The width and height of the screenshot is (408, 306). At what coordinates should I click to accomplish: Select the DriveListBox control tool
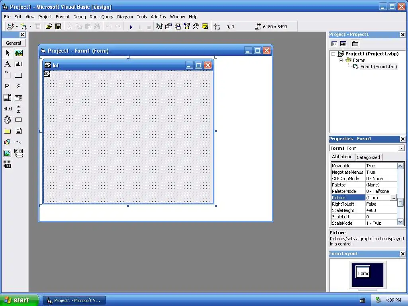[18, 120]
